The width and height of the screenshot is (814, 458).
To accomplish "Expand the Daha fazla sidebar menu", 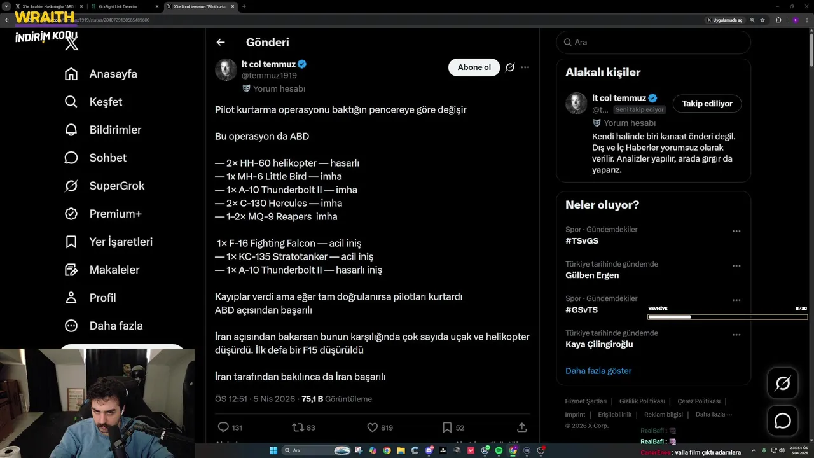I will point(104,326).
